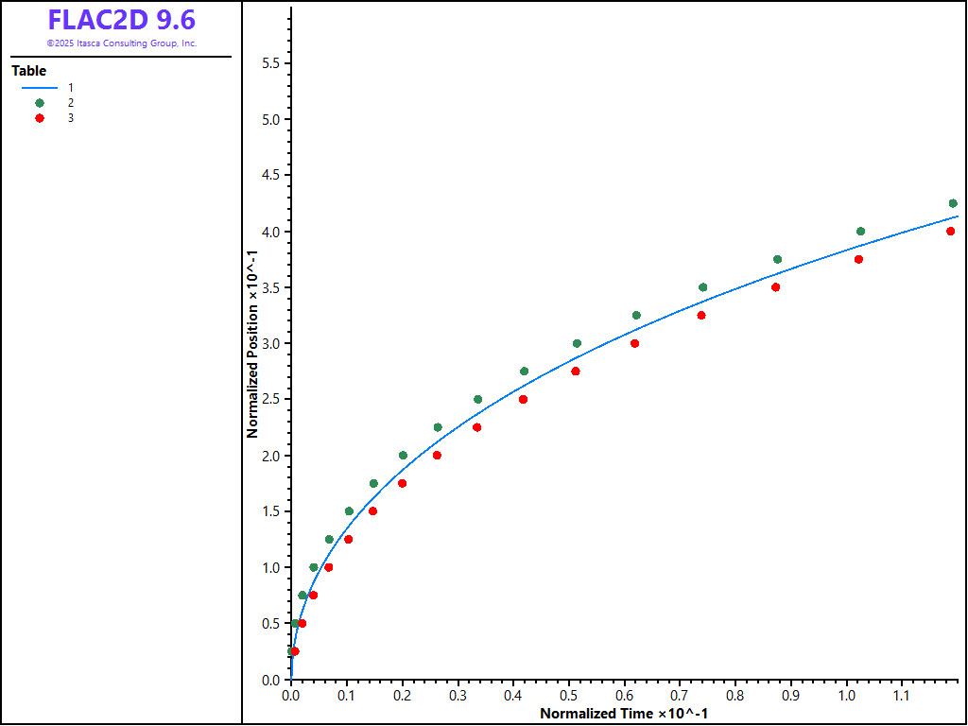Screen dimensions: 968x726
Task: Click the green data point at position 1.5
Action: 349,511
